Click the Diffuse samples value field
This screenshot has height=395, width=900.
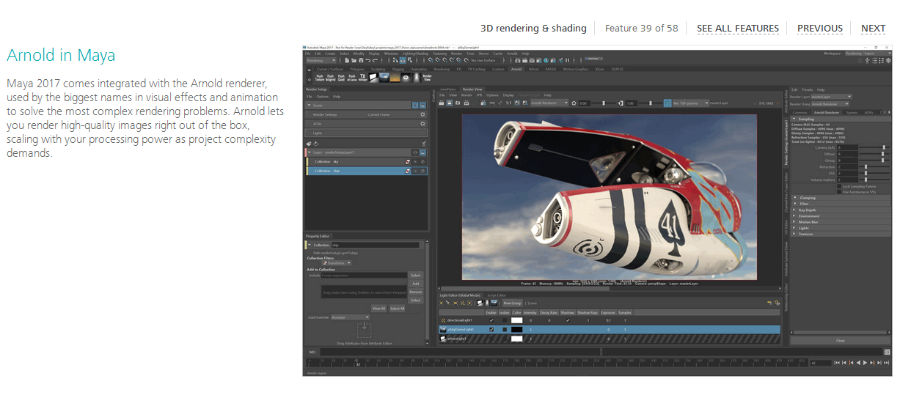[x=848, y=154]
